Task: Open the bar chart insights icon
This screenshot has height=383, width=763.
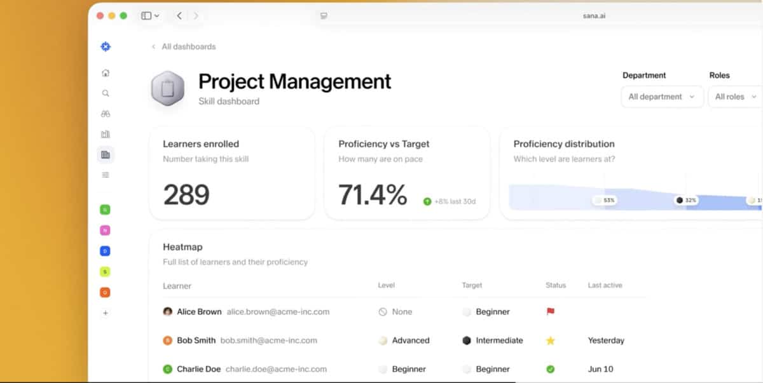Action: point(106,134)
